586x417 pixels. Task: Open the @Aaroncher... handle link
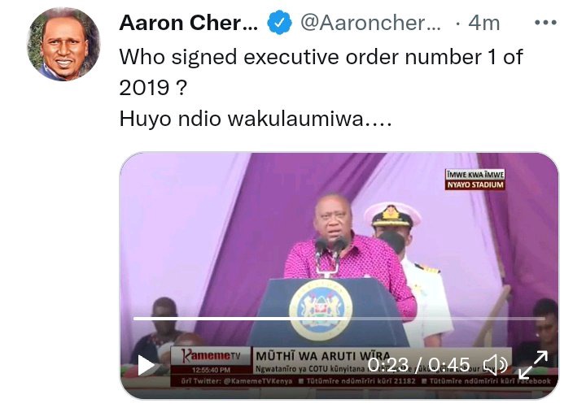[x=371, y=23]
